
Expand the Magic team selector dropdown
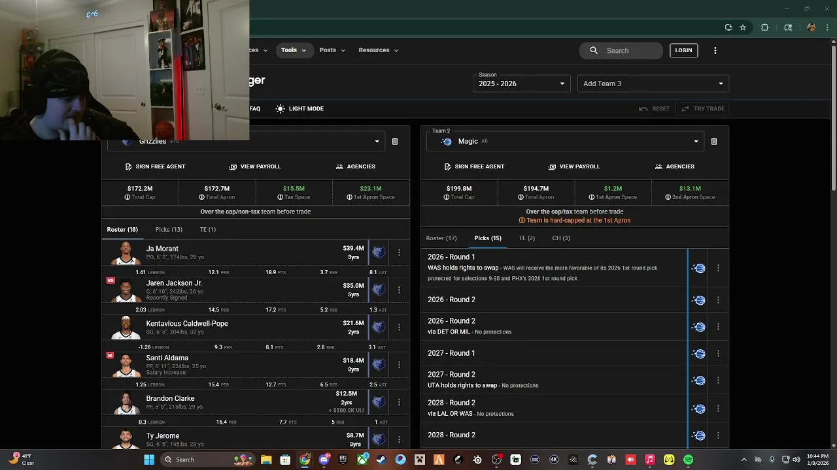pyautogui.click(x=696, y=142)
